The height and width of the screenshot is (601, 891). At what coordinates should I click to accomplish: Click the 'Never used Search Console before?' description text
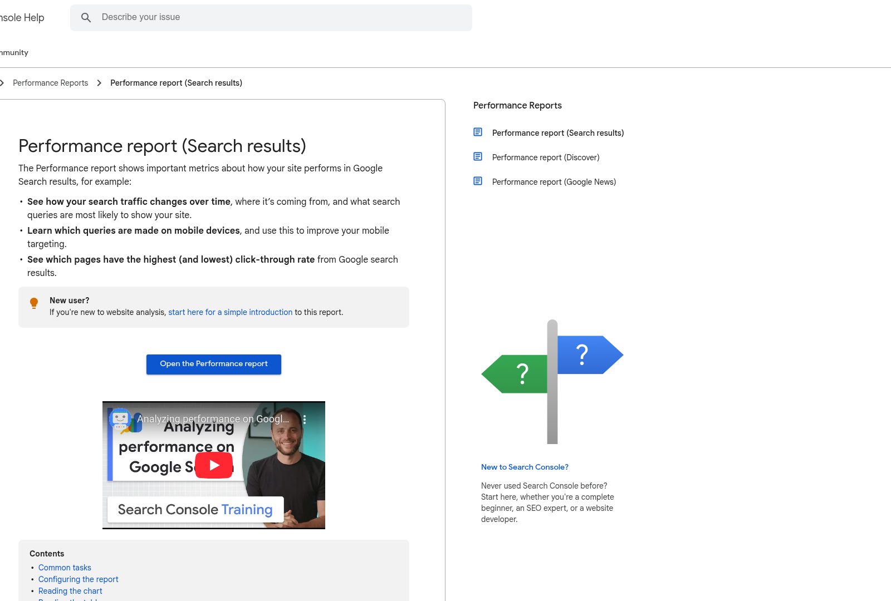(547, 503)
